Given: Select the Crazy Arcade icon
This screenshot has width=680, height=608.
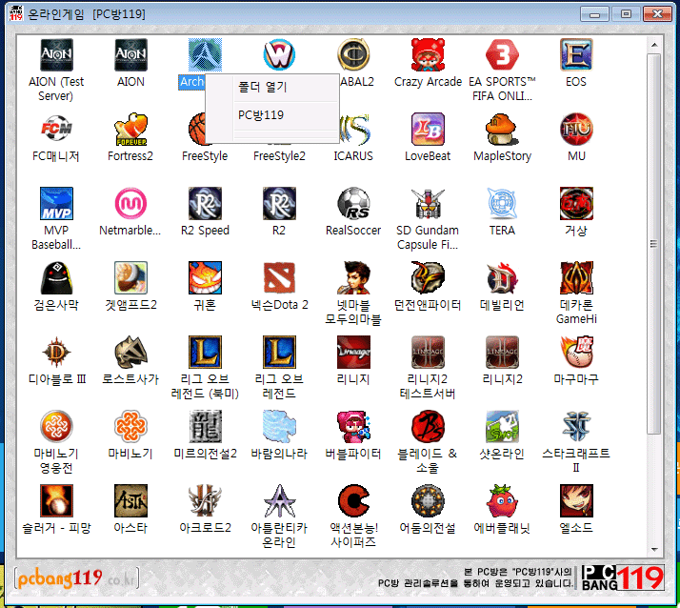Looking at the screenshot, I should point(428,55).
